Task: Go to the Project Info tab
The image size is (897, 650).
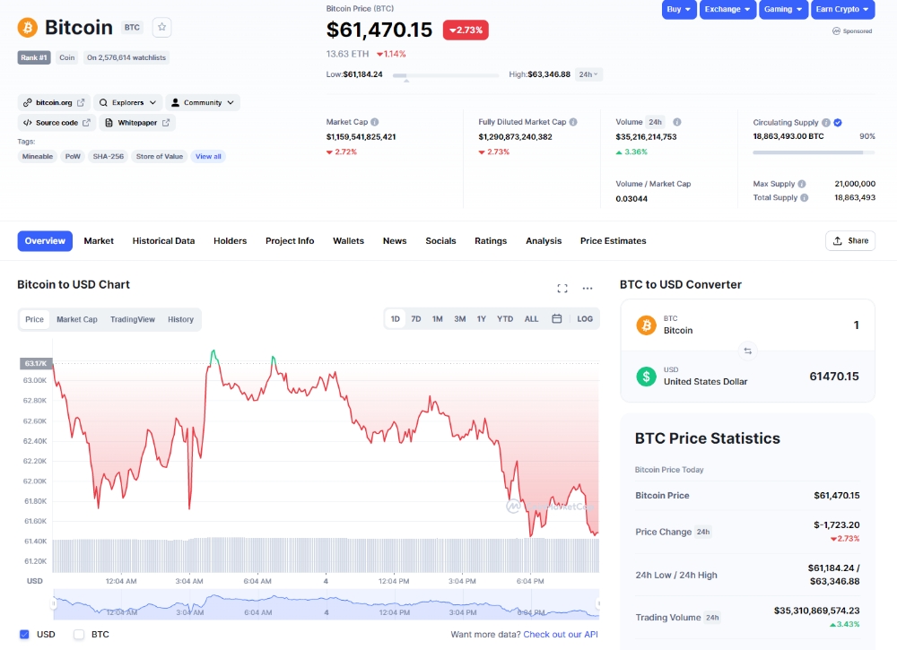Action: click(x=290, y=240)
